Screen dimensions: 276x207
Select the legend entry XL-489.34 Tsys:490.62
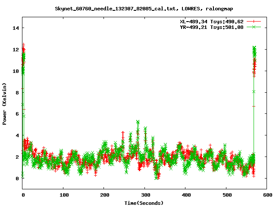click(x=212, y=22)
